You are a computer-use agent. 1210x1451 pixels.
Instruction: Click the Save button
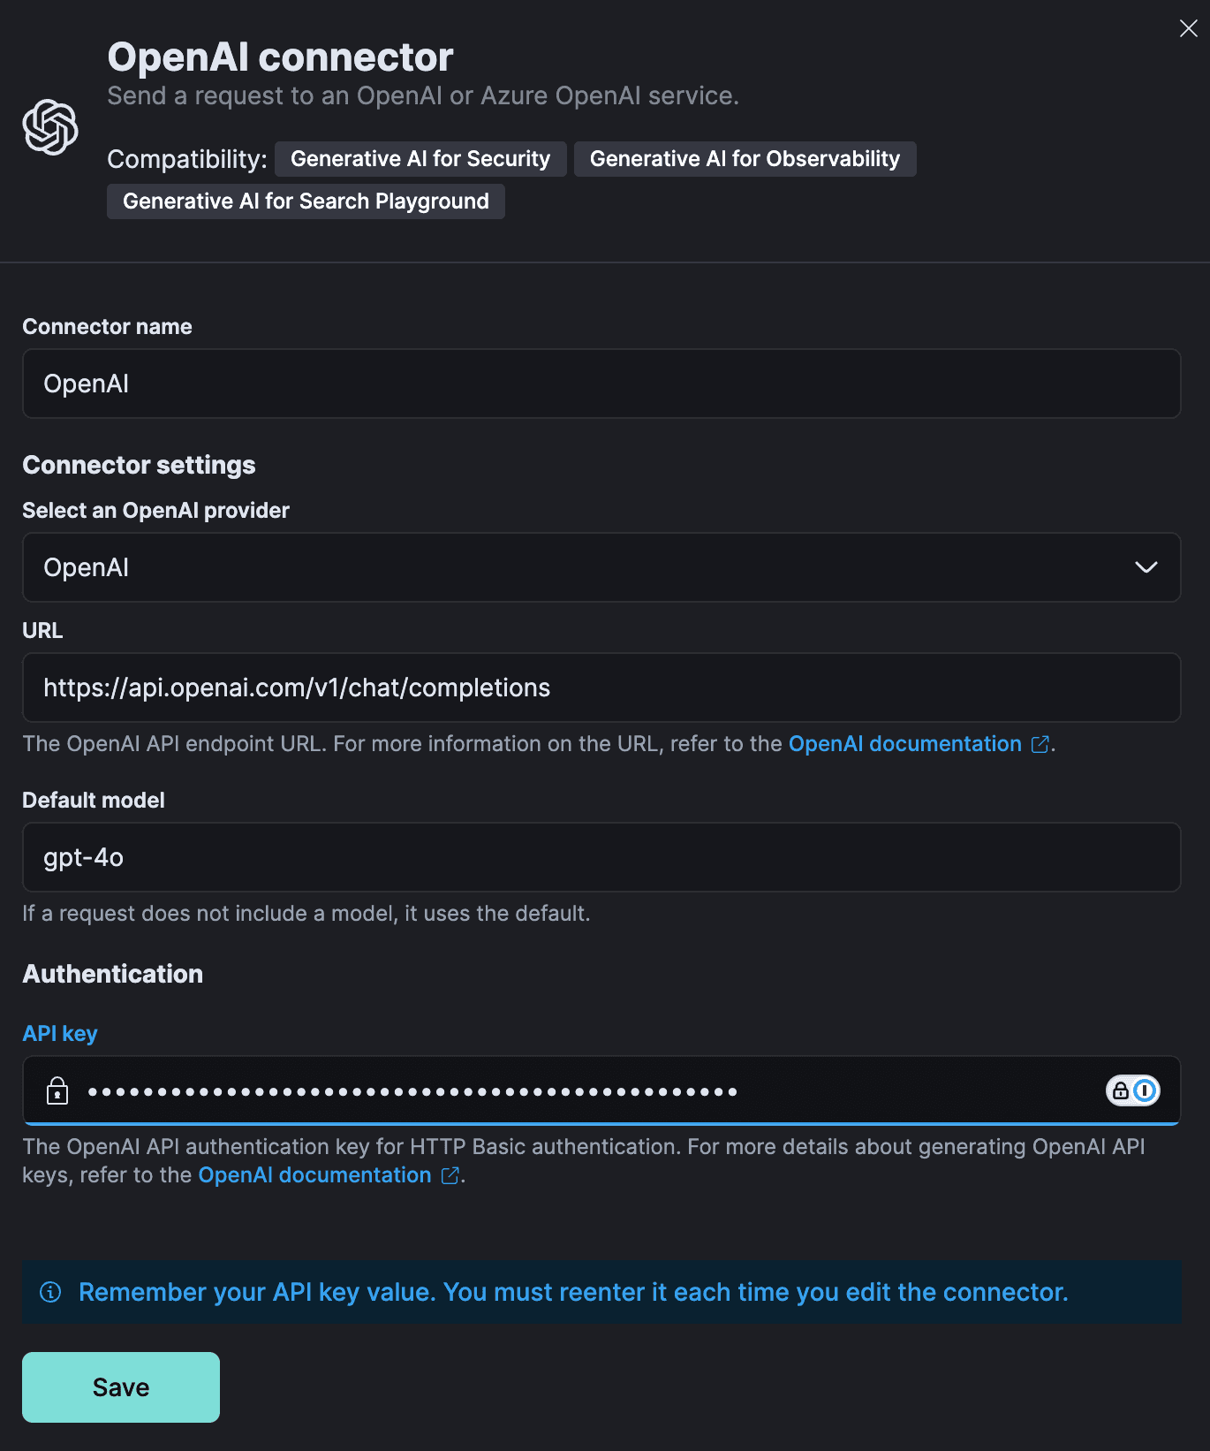(x=120, y=1386)
